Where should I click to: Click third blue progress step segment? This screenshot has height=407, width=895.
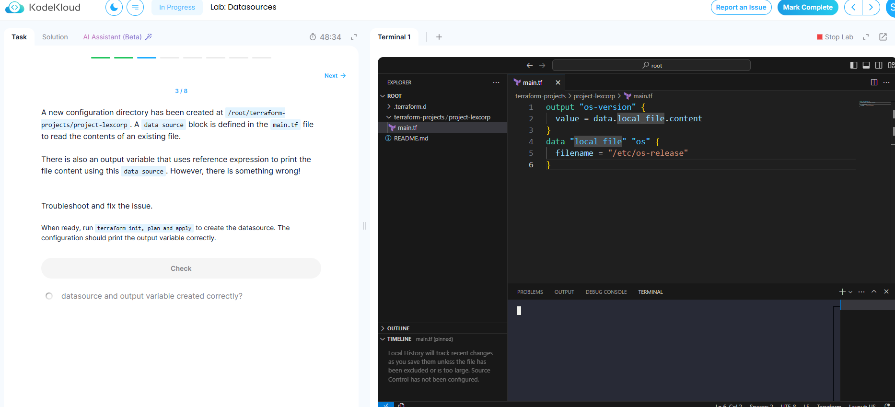tap(147, 58)
